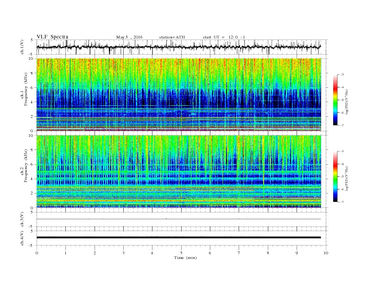Click time axis tick label "4"
This screenshot has height=284, width=367.
click(x=152, y=253)
